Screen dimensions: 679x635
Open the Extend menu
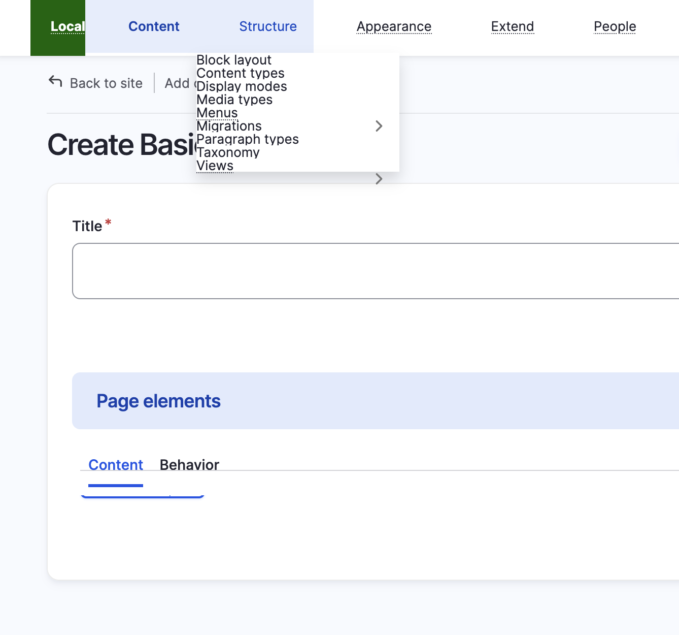tap(512, 26)
